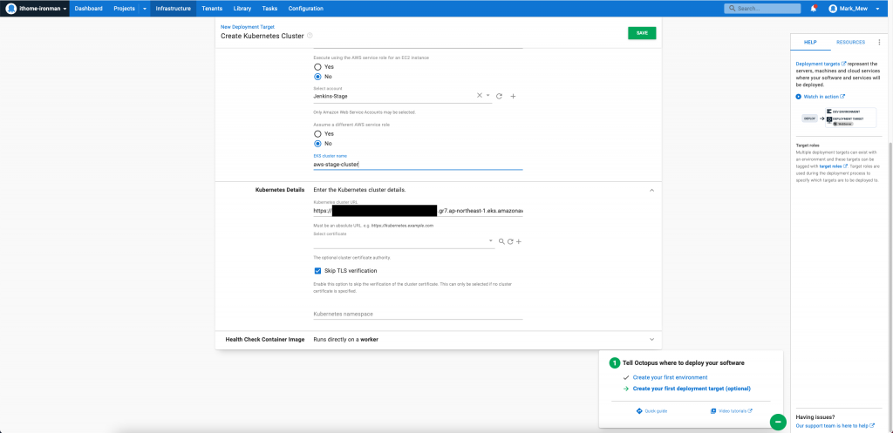Search certificates with the magnifier icon
893x433 pixels.
click(x=501, y=241)
